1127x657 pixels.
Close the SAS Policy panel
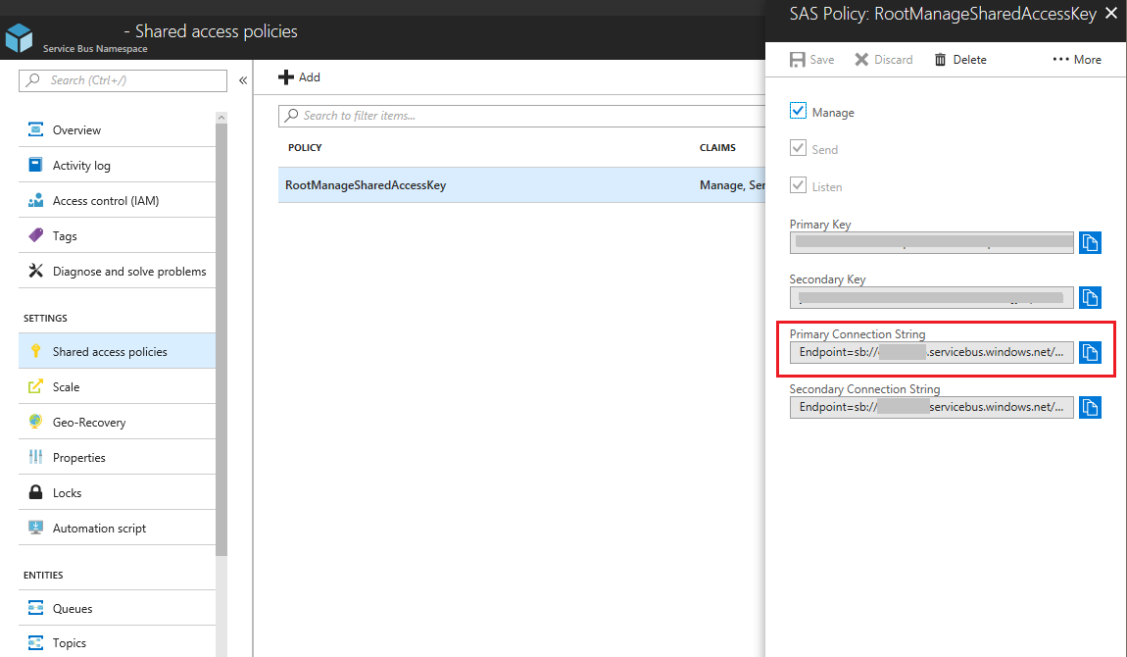[1111, 13]
